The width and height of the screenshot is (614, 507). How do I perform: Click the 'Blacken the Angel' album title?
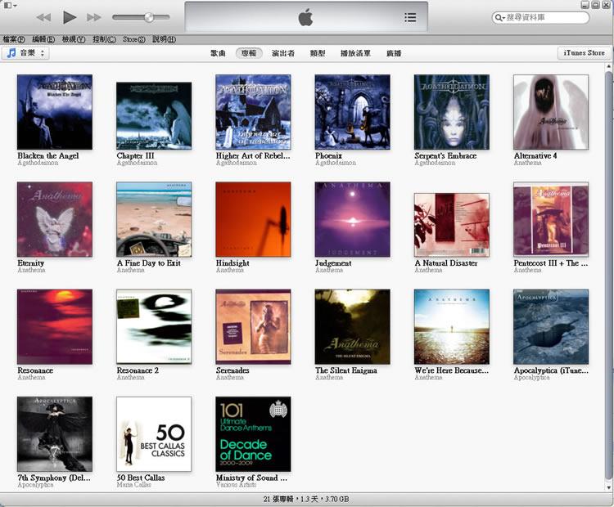48,155
